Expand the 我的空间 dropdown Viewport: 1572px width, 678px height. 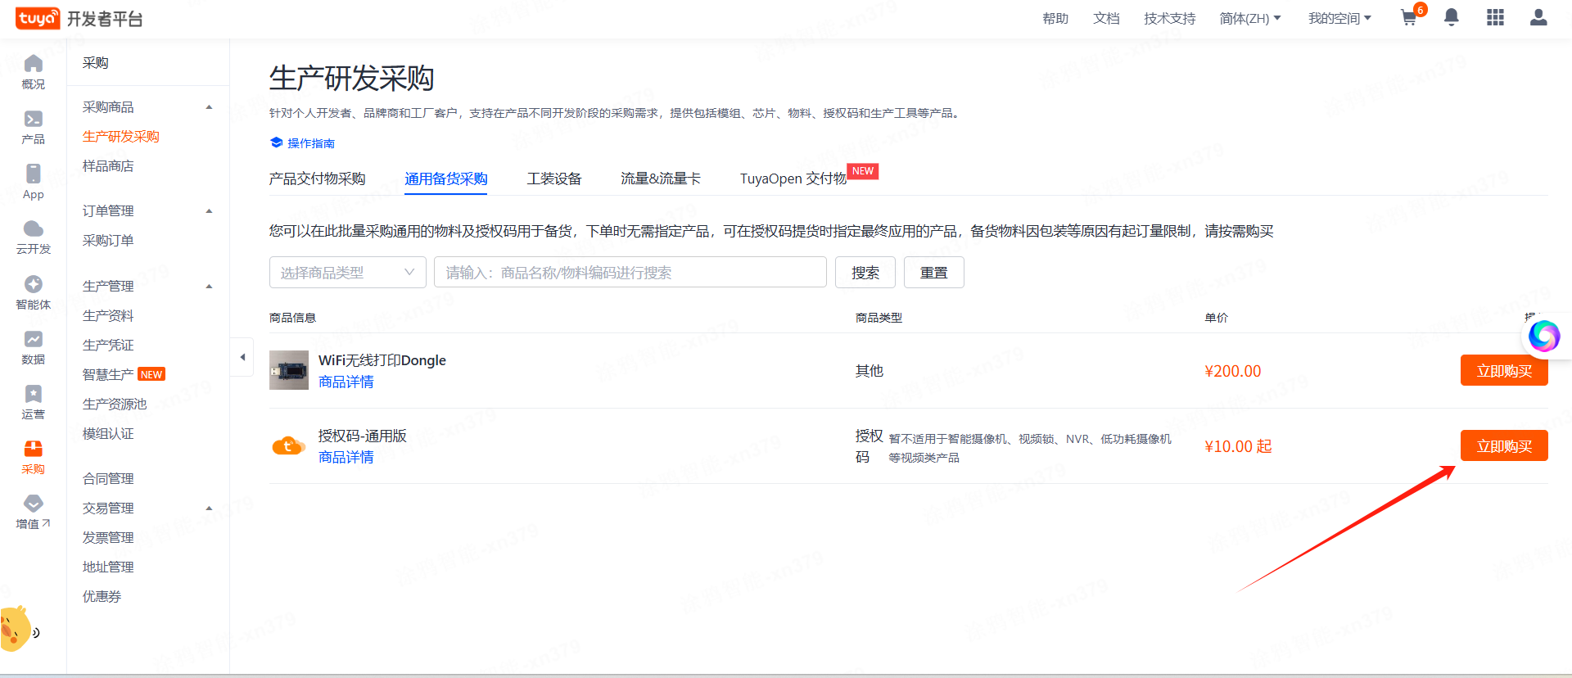point(1339,18)
